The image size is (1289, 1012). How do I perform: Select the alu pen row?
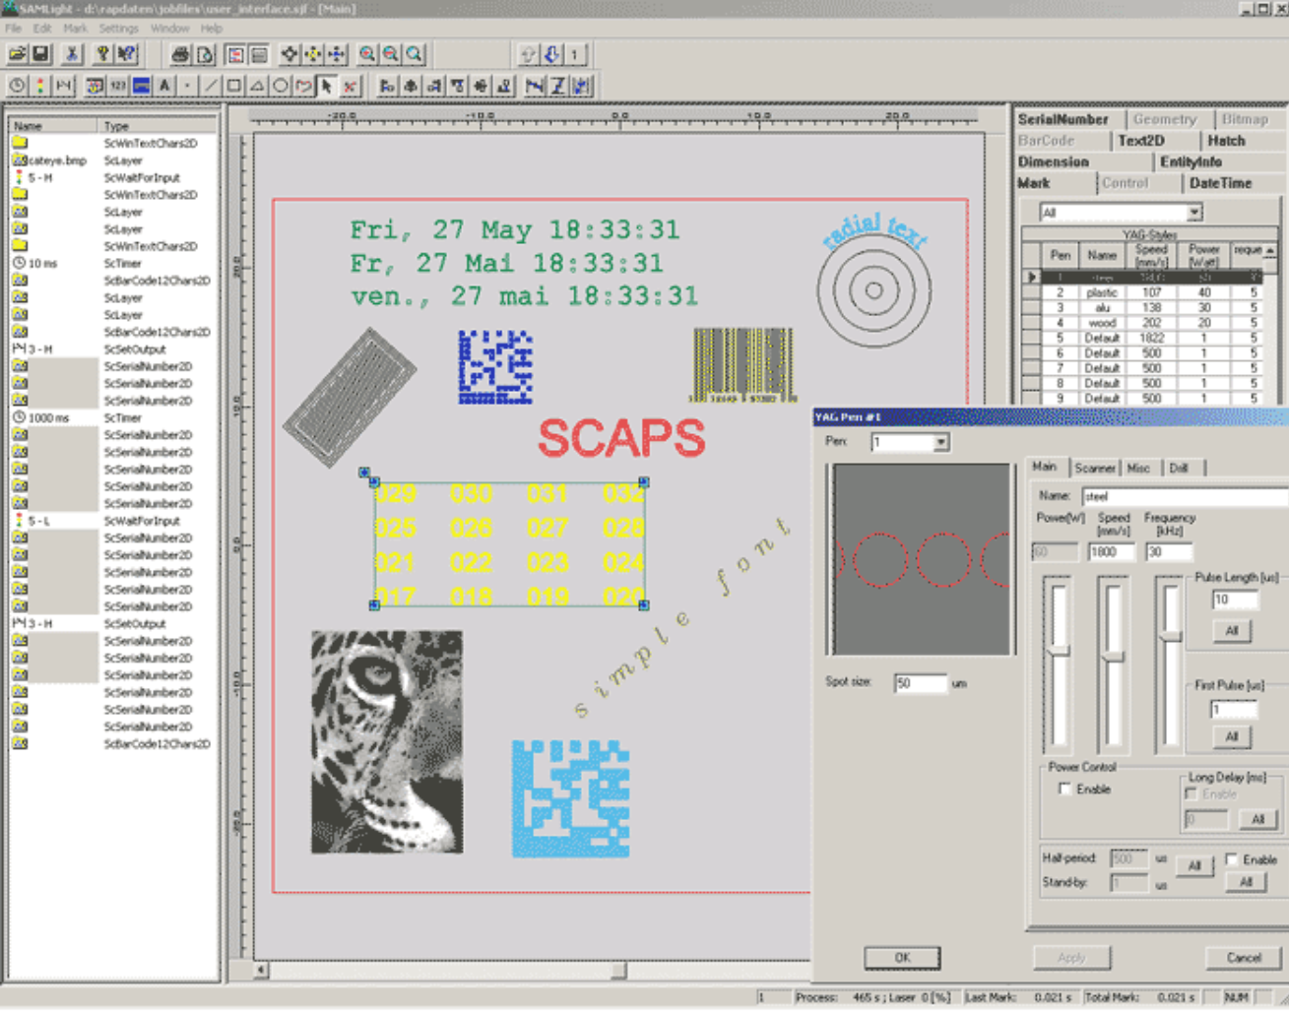(x=1150, y=307)
